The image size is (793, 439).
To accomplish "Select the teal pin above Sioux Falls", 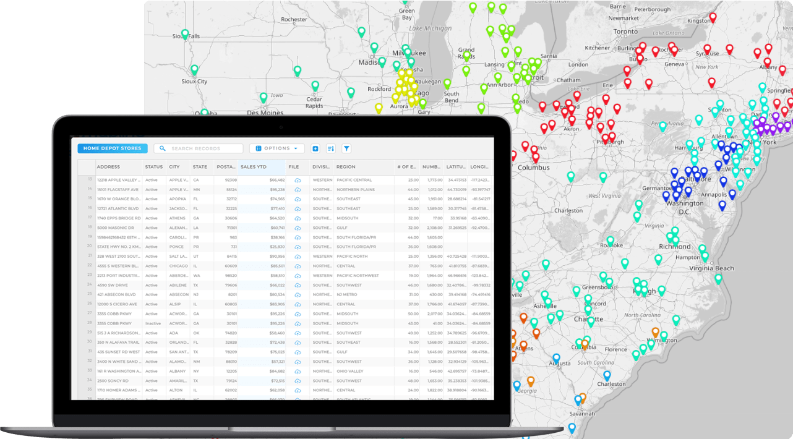I will point(185,34).
